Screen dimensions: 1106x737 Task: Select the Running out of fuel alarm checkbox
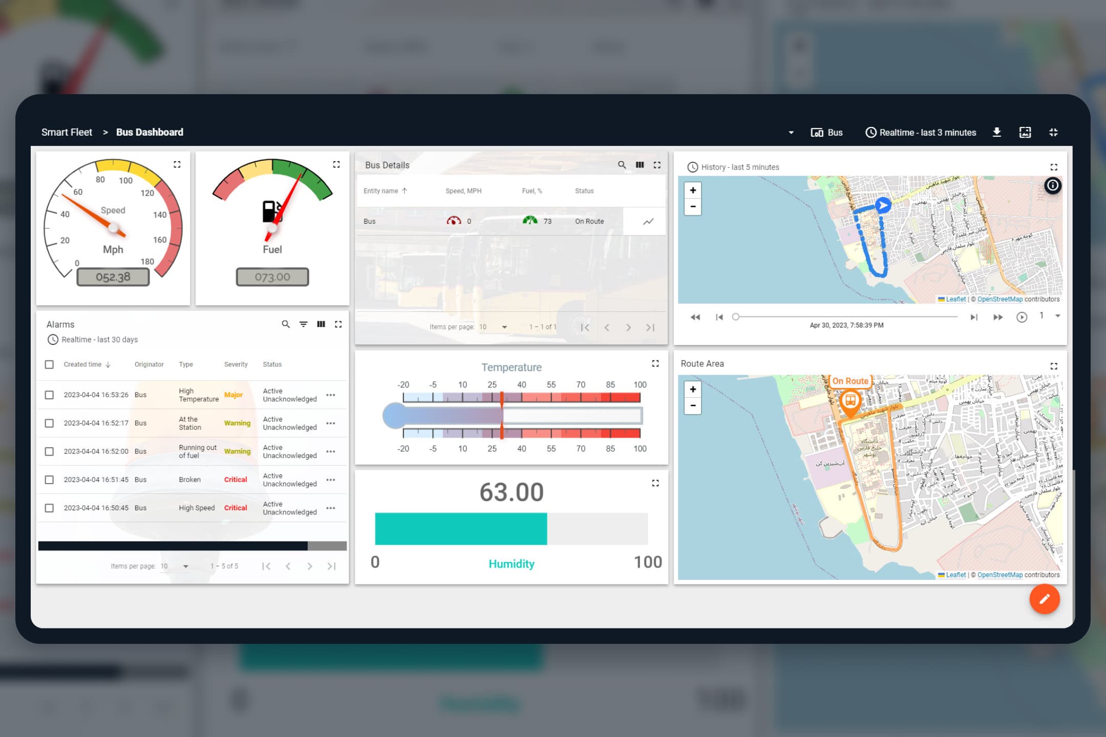click(49, 451)
